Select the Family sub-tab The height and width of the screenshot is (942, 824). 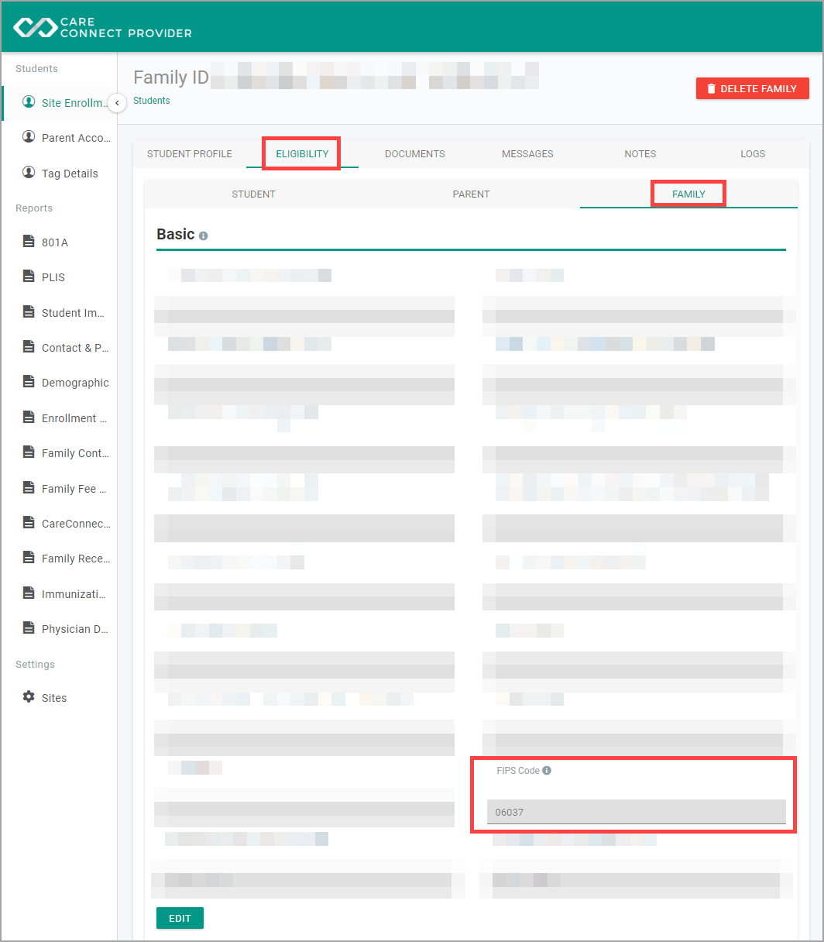pyautogui.click(x=688, y=194)
